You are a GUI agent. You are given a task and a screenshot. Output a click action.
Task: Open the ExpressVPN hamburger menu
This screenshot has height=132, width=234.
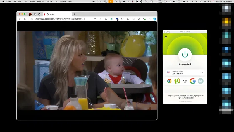[166, 37]
